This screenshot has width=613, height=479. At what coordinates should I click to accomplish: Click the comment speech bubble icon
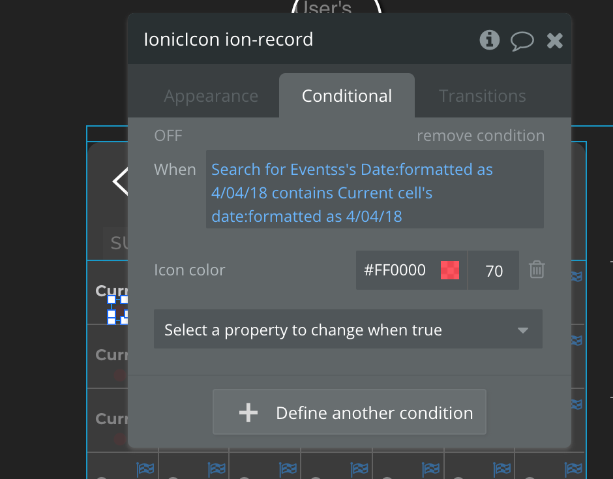point(522,41)
